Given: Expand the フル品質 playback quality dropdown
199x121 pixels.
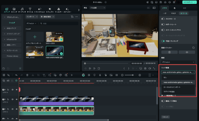Looking at the screenshot, I should (98, 8).
